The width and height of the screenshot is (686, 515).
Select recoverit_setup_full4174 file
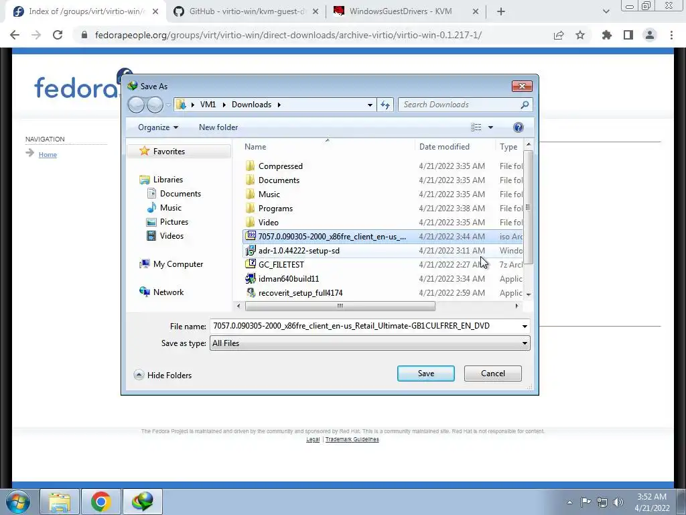300,292
